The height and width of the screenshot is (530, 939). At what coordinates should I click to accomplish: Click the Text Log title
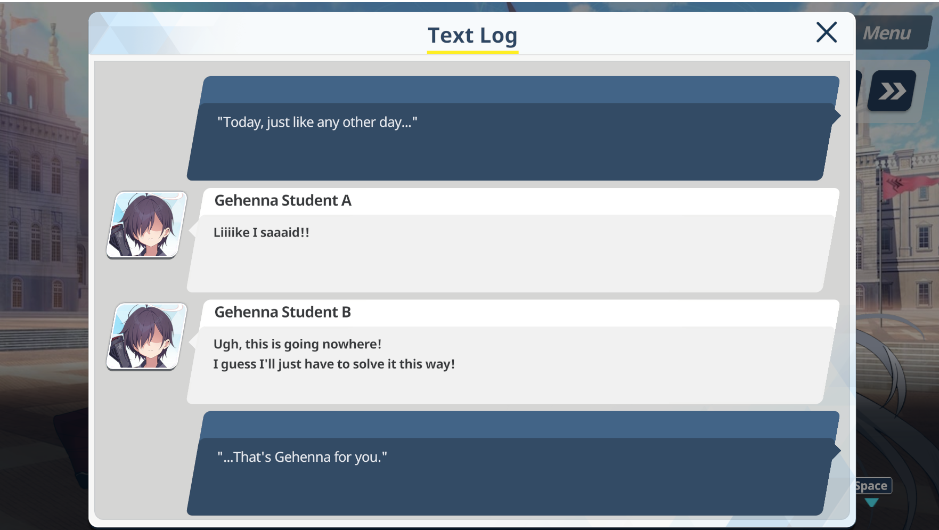tap(472, 36)
